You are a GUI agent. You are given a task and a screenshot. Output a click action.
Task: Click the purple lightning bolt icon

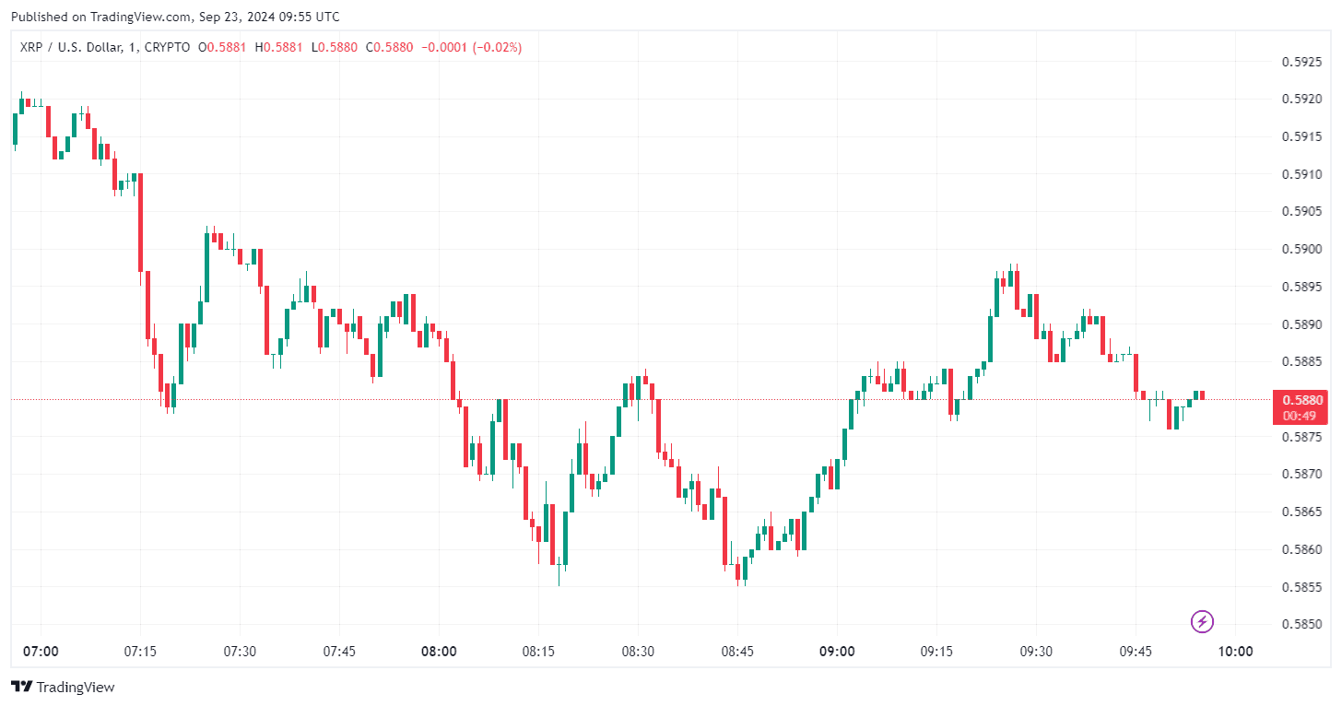click(x=1202, y=621)
